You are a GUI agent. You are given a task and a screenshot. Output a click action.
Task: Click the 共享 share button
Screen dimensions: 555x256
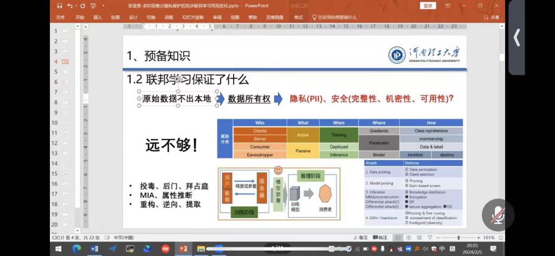492,17
